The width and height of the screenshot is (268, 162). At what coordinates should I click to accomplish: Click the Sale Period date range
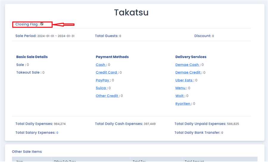[x=56, y=36]
